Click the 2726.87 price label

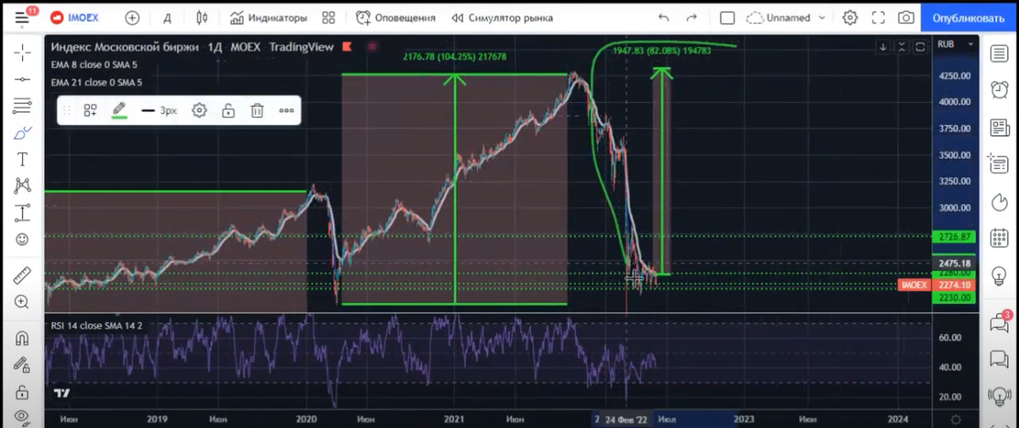click(x=954, y=236)
